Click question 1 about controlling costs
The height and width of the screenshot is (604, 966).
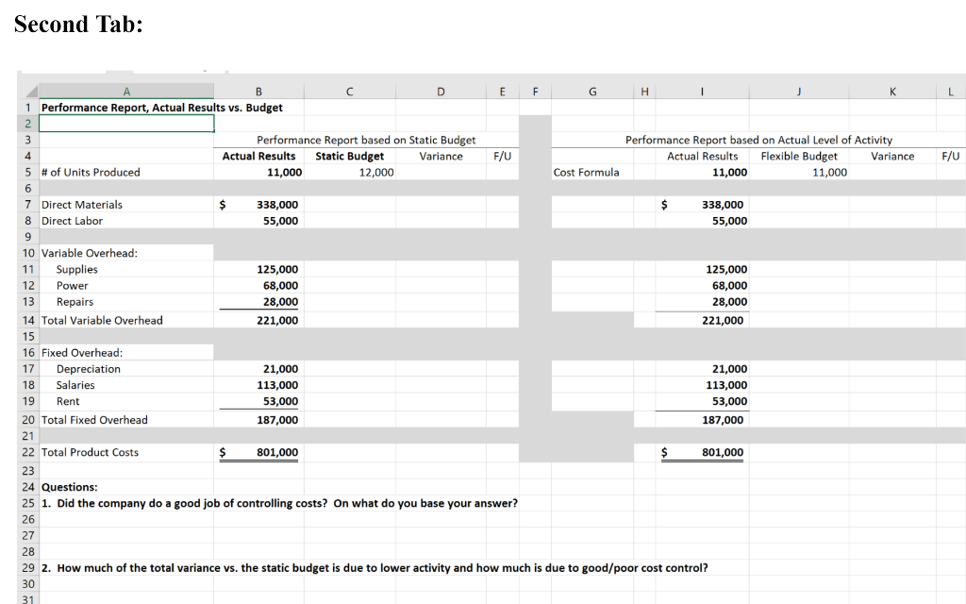pos(279,503)
